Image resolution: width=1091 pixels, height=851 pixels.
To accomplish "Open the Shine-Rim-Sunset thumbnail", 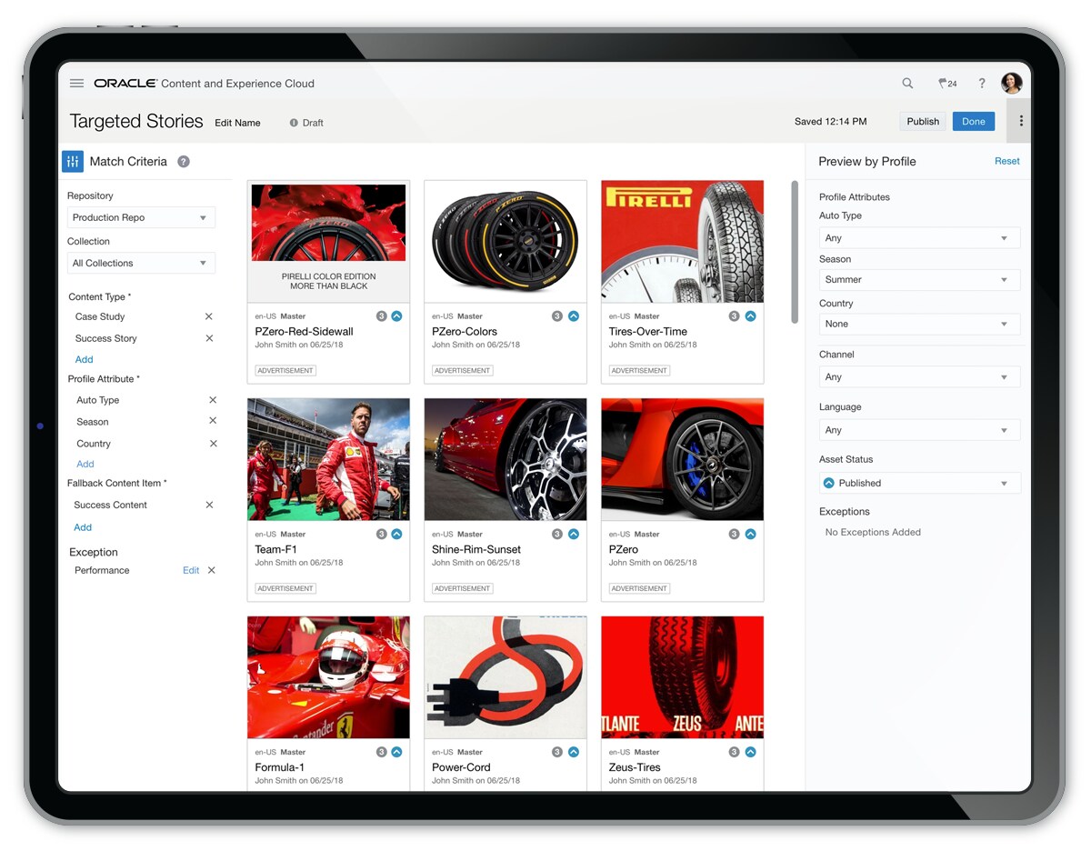I will point(505,459).
